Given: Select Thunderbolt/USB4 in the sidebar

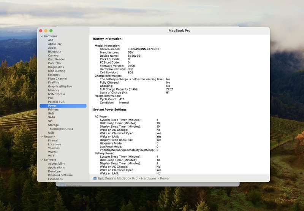Looking at the screenshot, I should [60, 129].
